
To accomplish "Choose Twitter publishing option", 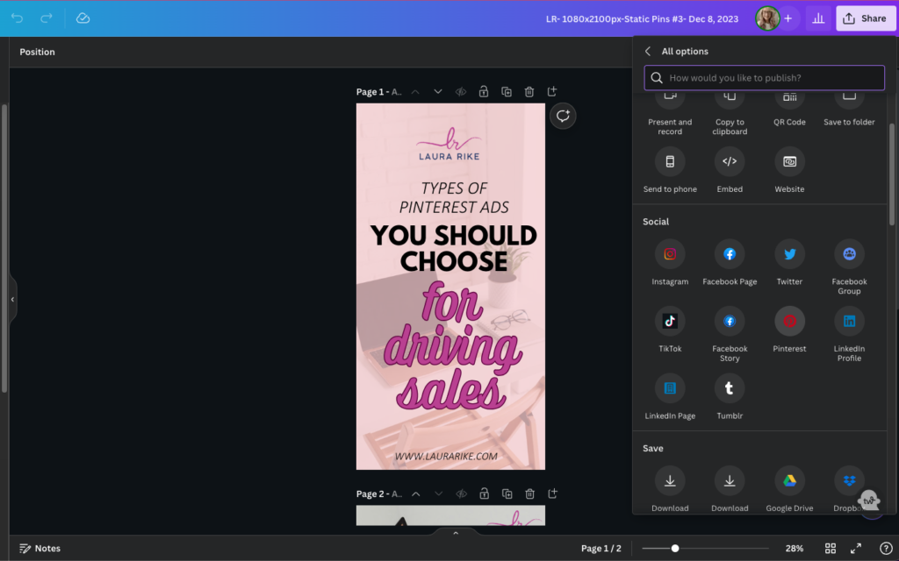I will coord(789,254).
